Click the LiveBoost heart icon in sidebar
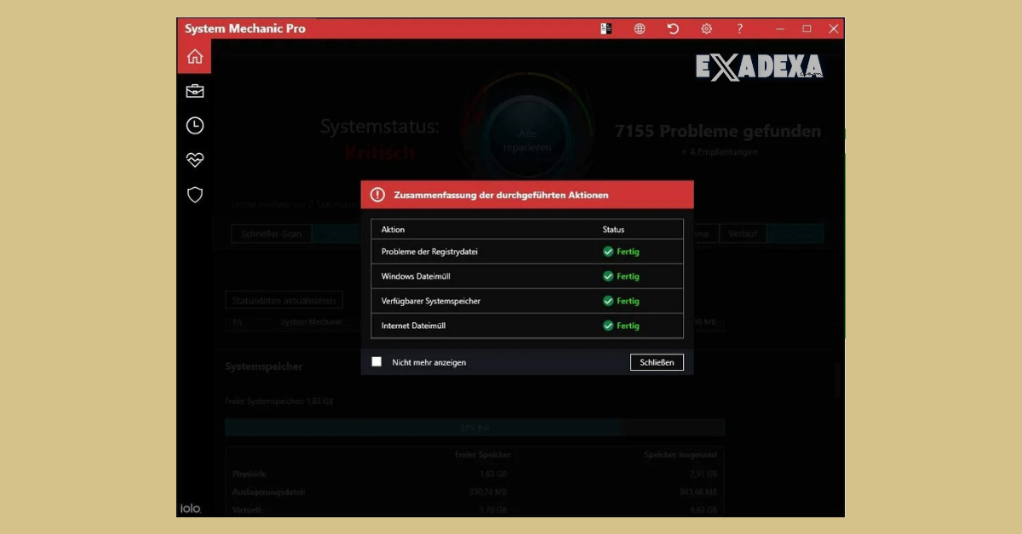The width and height of the screenshot is (1022, 534). [194, 160]
